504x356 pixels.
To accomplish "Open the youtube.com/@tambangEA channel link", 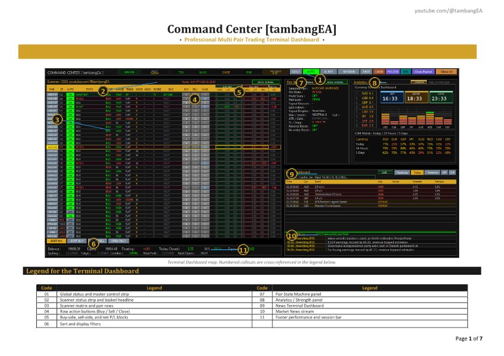I will tap(449, 11).
